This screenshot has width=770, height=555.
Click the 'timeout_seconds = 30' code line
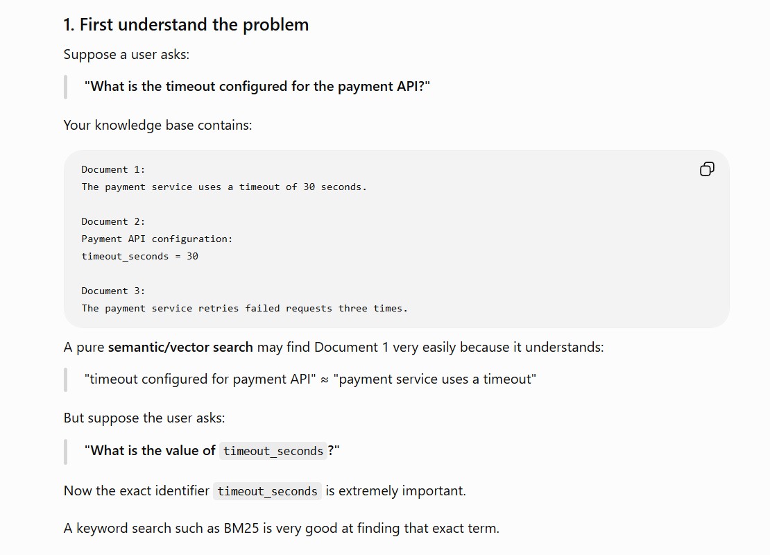139,257
